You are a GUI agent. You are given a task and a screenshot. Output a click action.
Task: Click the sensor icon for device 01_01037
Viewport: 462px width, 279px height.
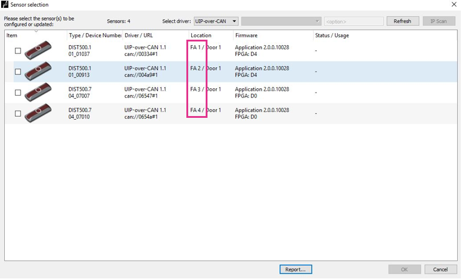tap(38, 51)
